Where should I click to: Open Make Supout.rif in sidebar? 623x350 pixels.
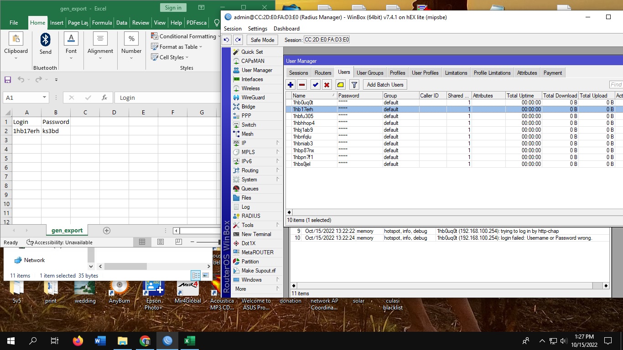tap(259, 271)
